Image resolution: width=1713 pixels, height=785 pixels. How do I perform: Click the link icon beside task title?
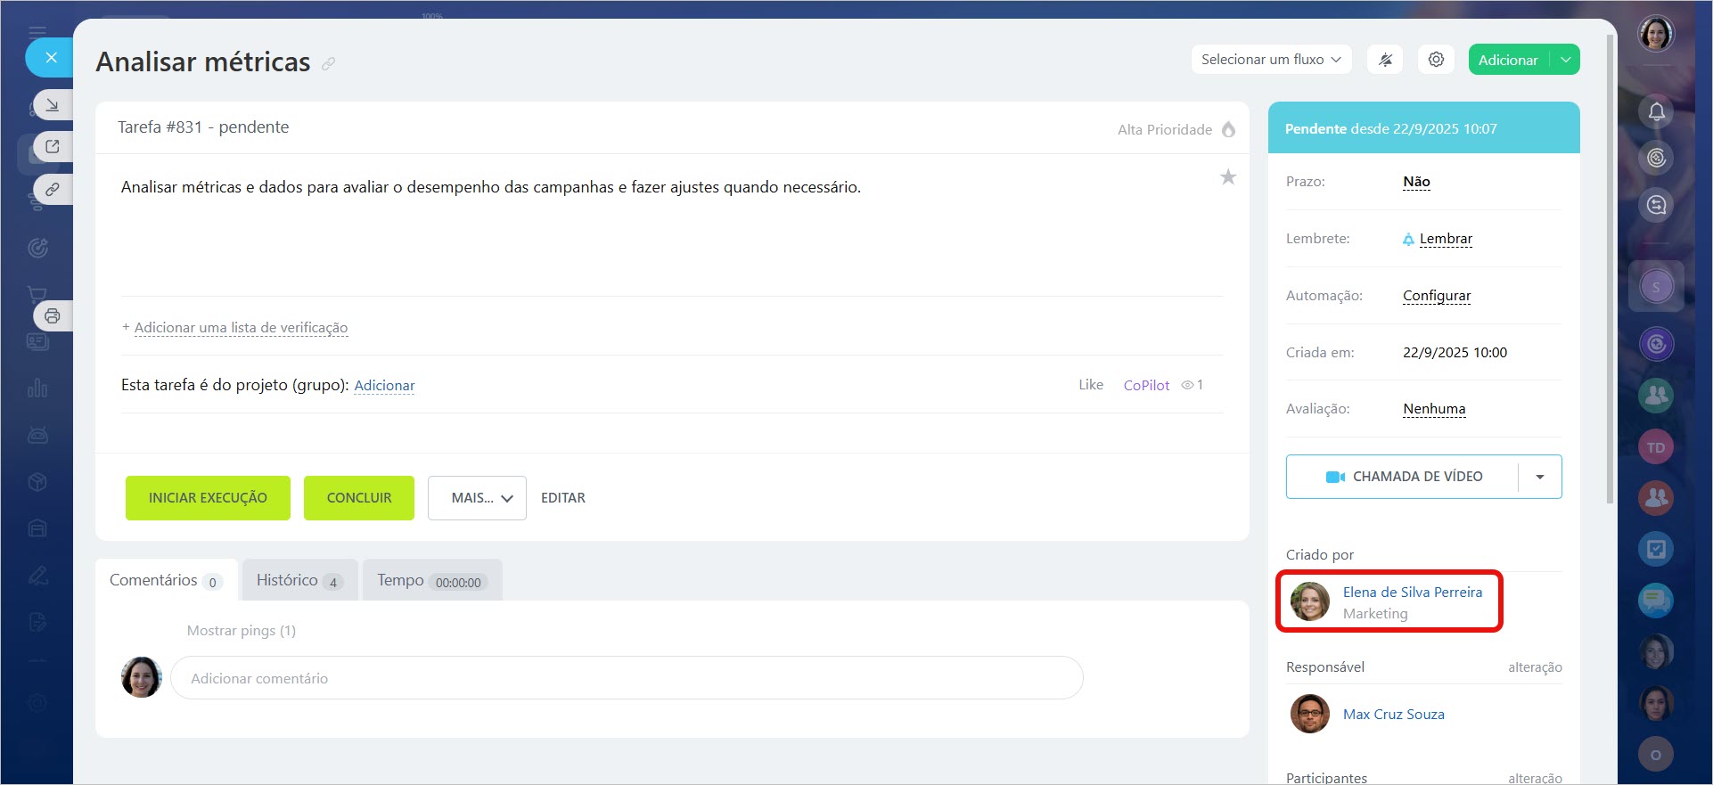tap(329, 63)
